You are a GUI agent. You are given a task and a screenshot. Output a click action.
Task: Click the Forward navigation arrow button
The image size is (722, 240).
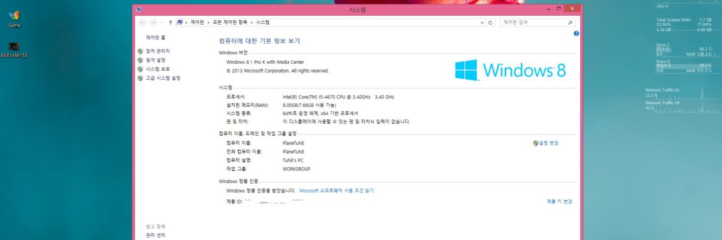tap(153, 23)
